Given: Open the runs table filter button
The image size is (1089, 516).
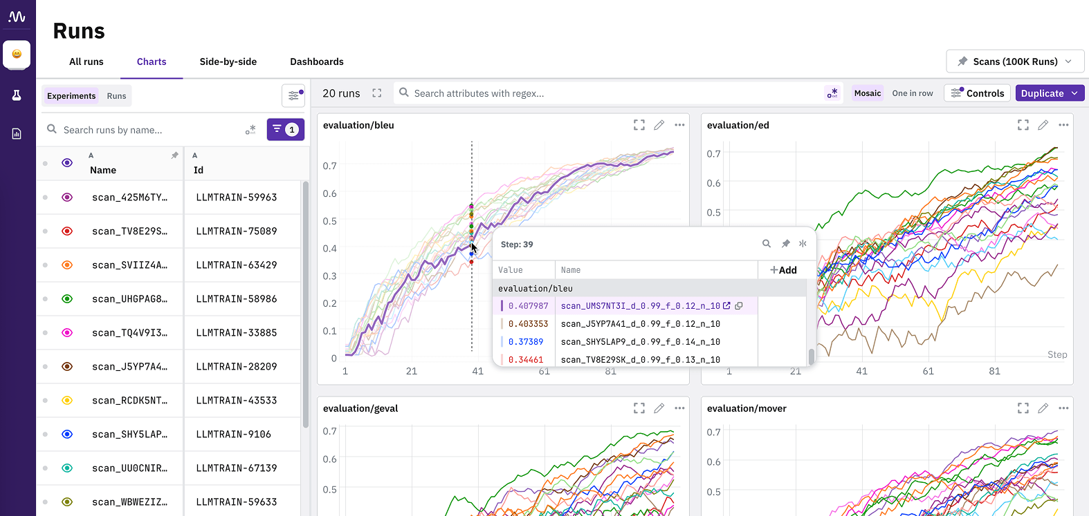Looking at the screenshot, I should pos(286,129).
